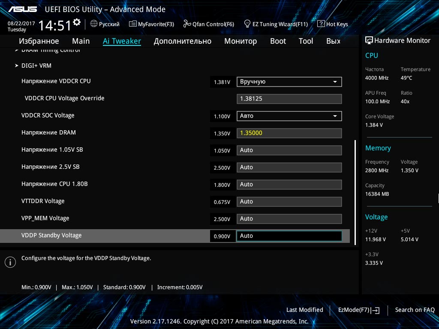The width and height of the screenshot is (439, 329).
Task: Click the 2800 MHz memory frequency value
Action: pos(377,170)
